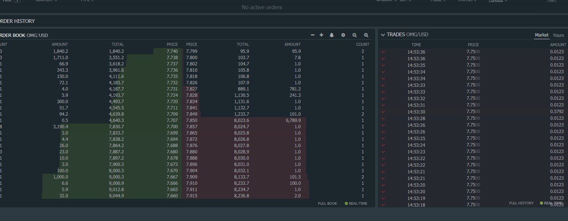This screenshot has height=221, width=568.
Task: Select the trade at 14:53:28
Action: [x=416, y=118]
